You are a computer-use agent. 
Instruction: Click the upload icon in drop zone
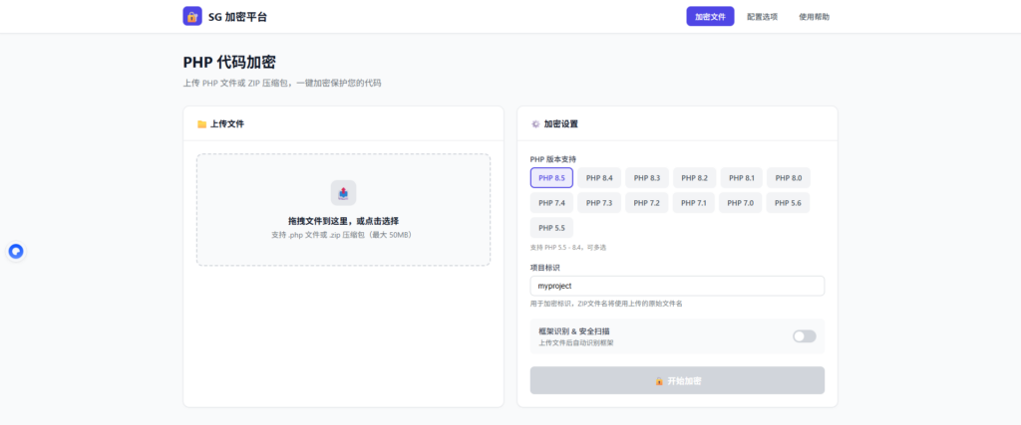pos(343,193)
